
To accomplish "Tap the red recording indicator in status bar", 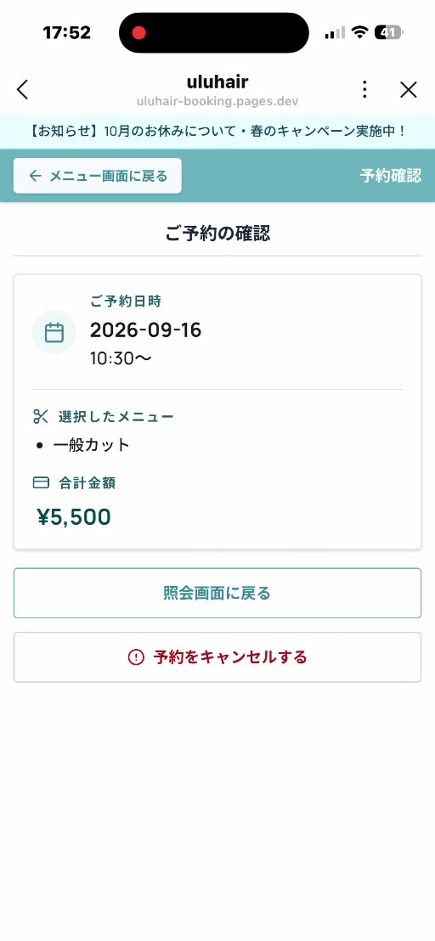I will 139,32.
